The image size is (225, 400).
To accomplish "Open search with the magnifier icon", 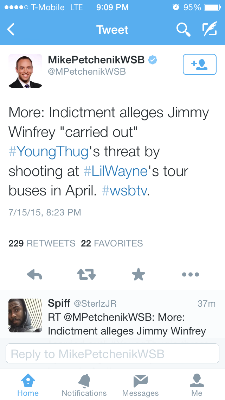I will click(x=183, y=30).
